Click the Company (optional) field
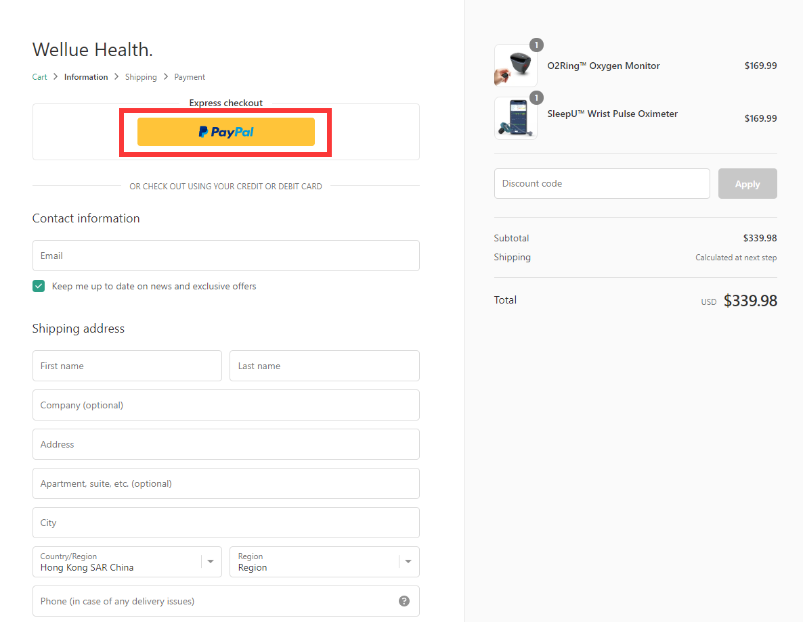803x622 pixels. (226, 405)
